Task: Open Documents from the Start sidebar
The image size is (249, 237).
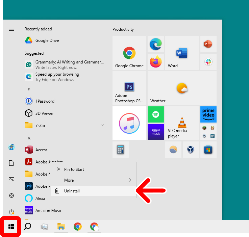Action: [x=11, y=163]
